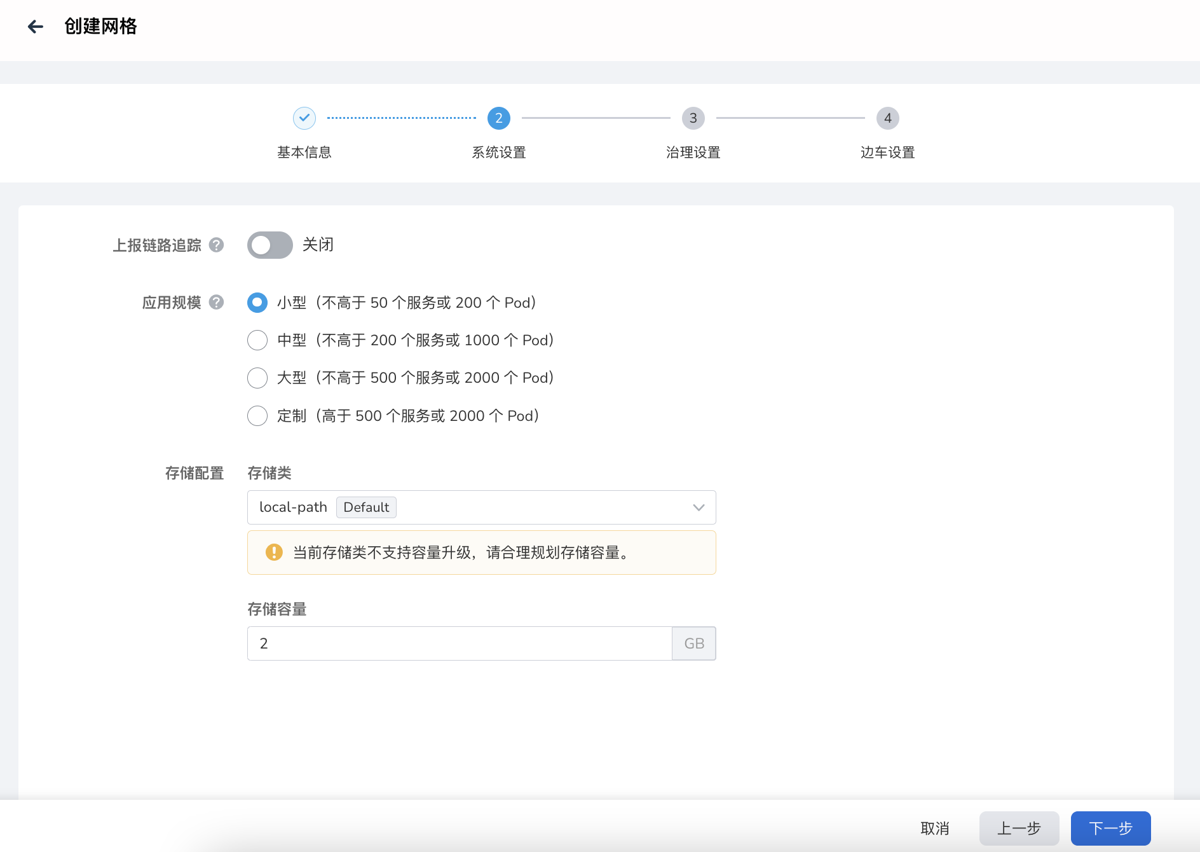Click the 上报链路追踪 label text

pyautogui.click(x=157, y=245)
